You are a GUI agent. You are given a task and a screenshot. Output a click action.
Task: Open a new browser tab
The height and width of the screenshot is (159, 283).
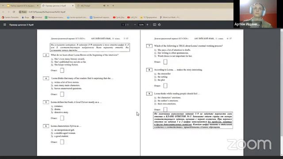(113, 6)
